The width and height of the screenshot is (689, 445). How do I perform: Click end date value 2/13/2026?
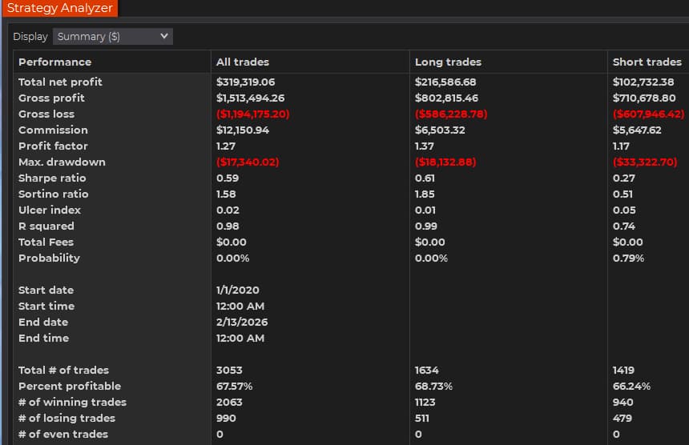tap(242, 322)
